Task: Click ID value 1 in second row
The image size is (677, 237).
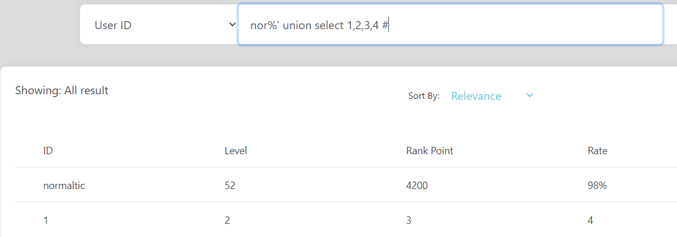Action: (x=45, y=220)
